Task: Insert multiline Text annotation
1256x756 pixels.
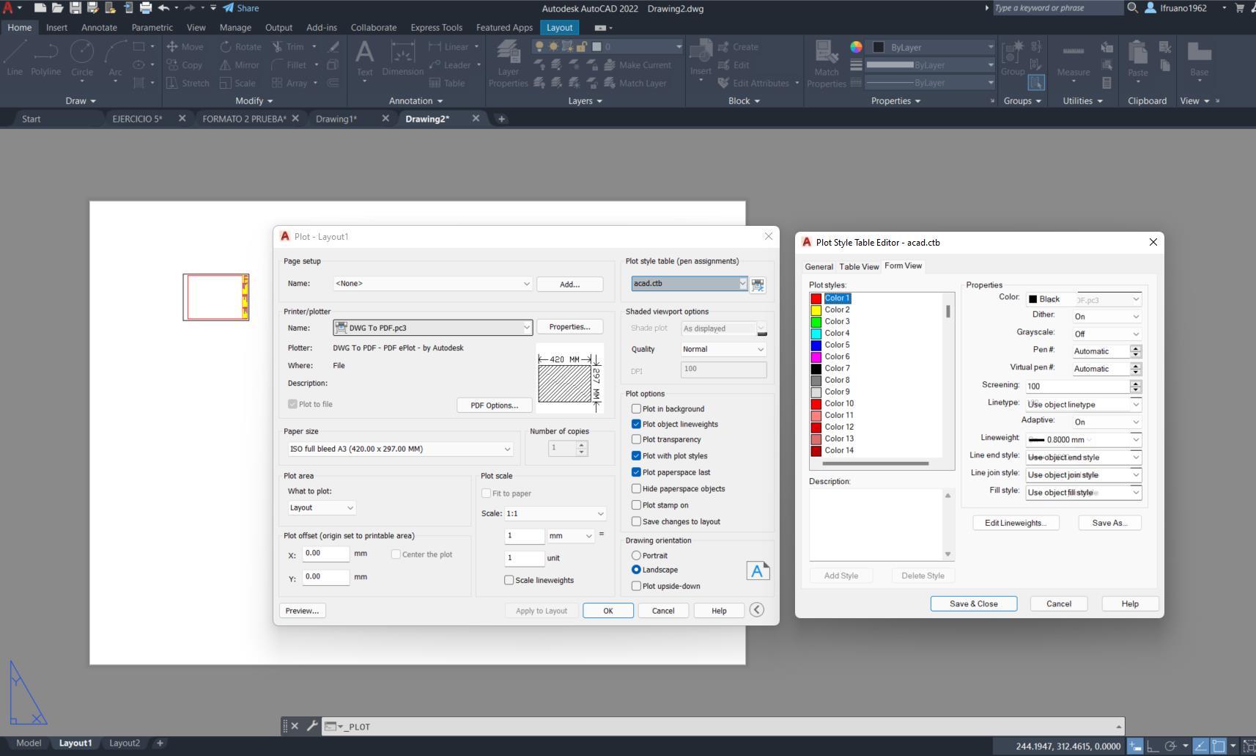Action: pos(364,58)
